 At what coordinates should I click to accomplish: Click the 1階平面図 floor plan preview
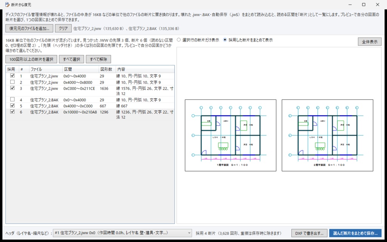tap(231, 135)
